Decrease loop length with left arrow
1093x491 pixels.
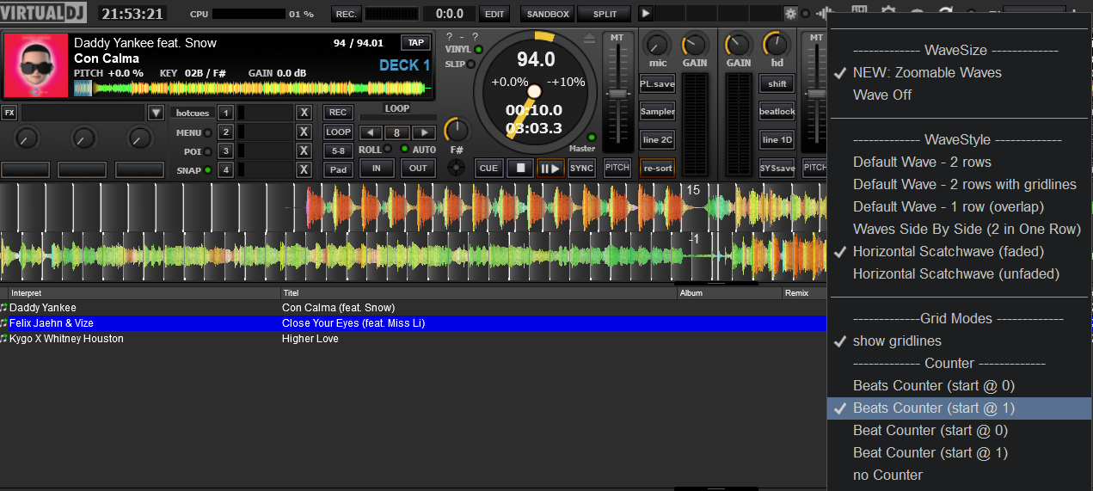[371, 132]
